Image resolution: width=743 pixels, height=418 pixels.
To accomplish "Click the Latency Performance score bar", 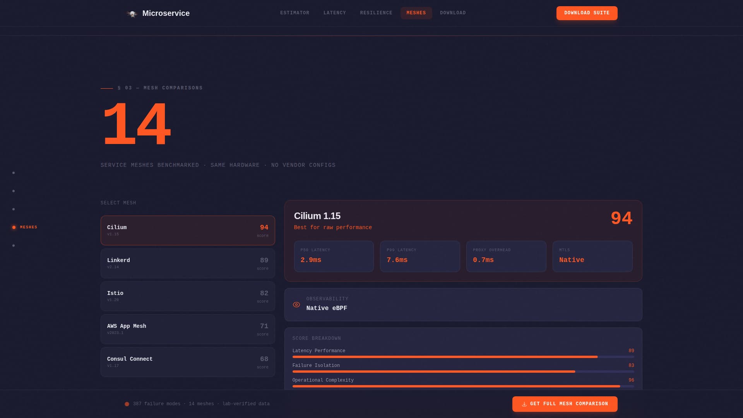I will pos(463,357).
